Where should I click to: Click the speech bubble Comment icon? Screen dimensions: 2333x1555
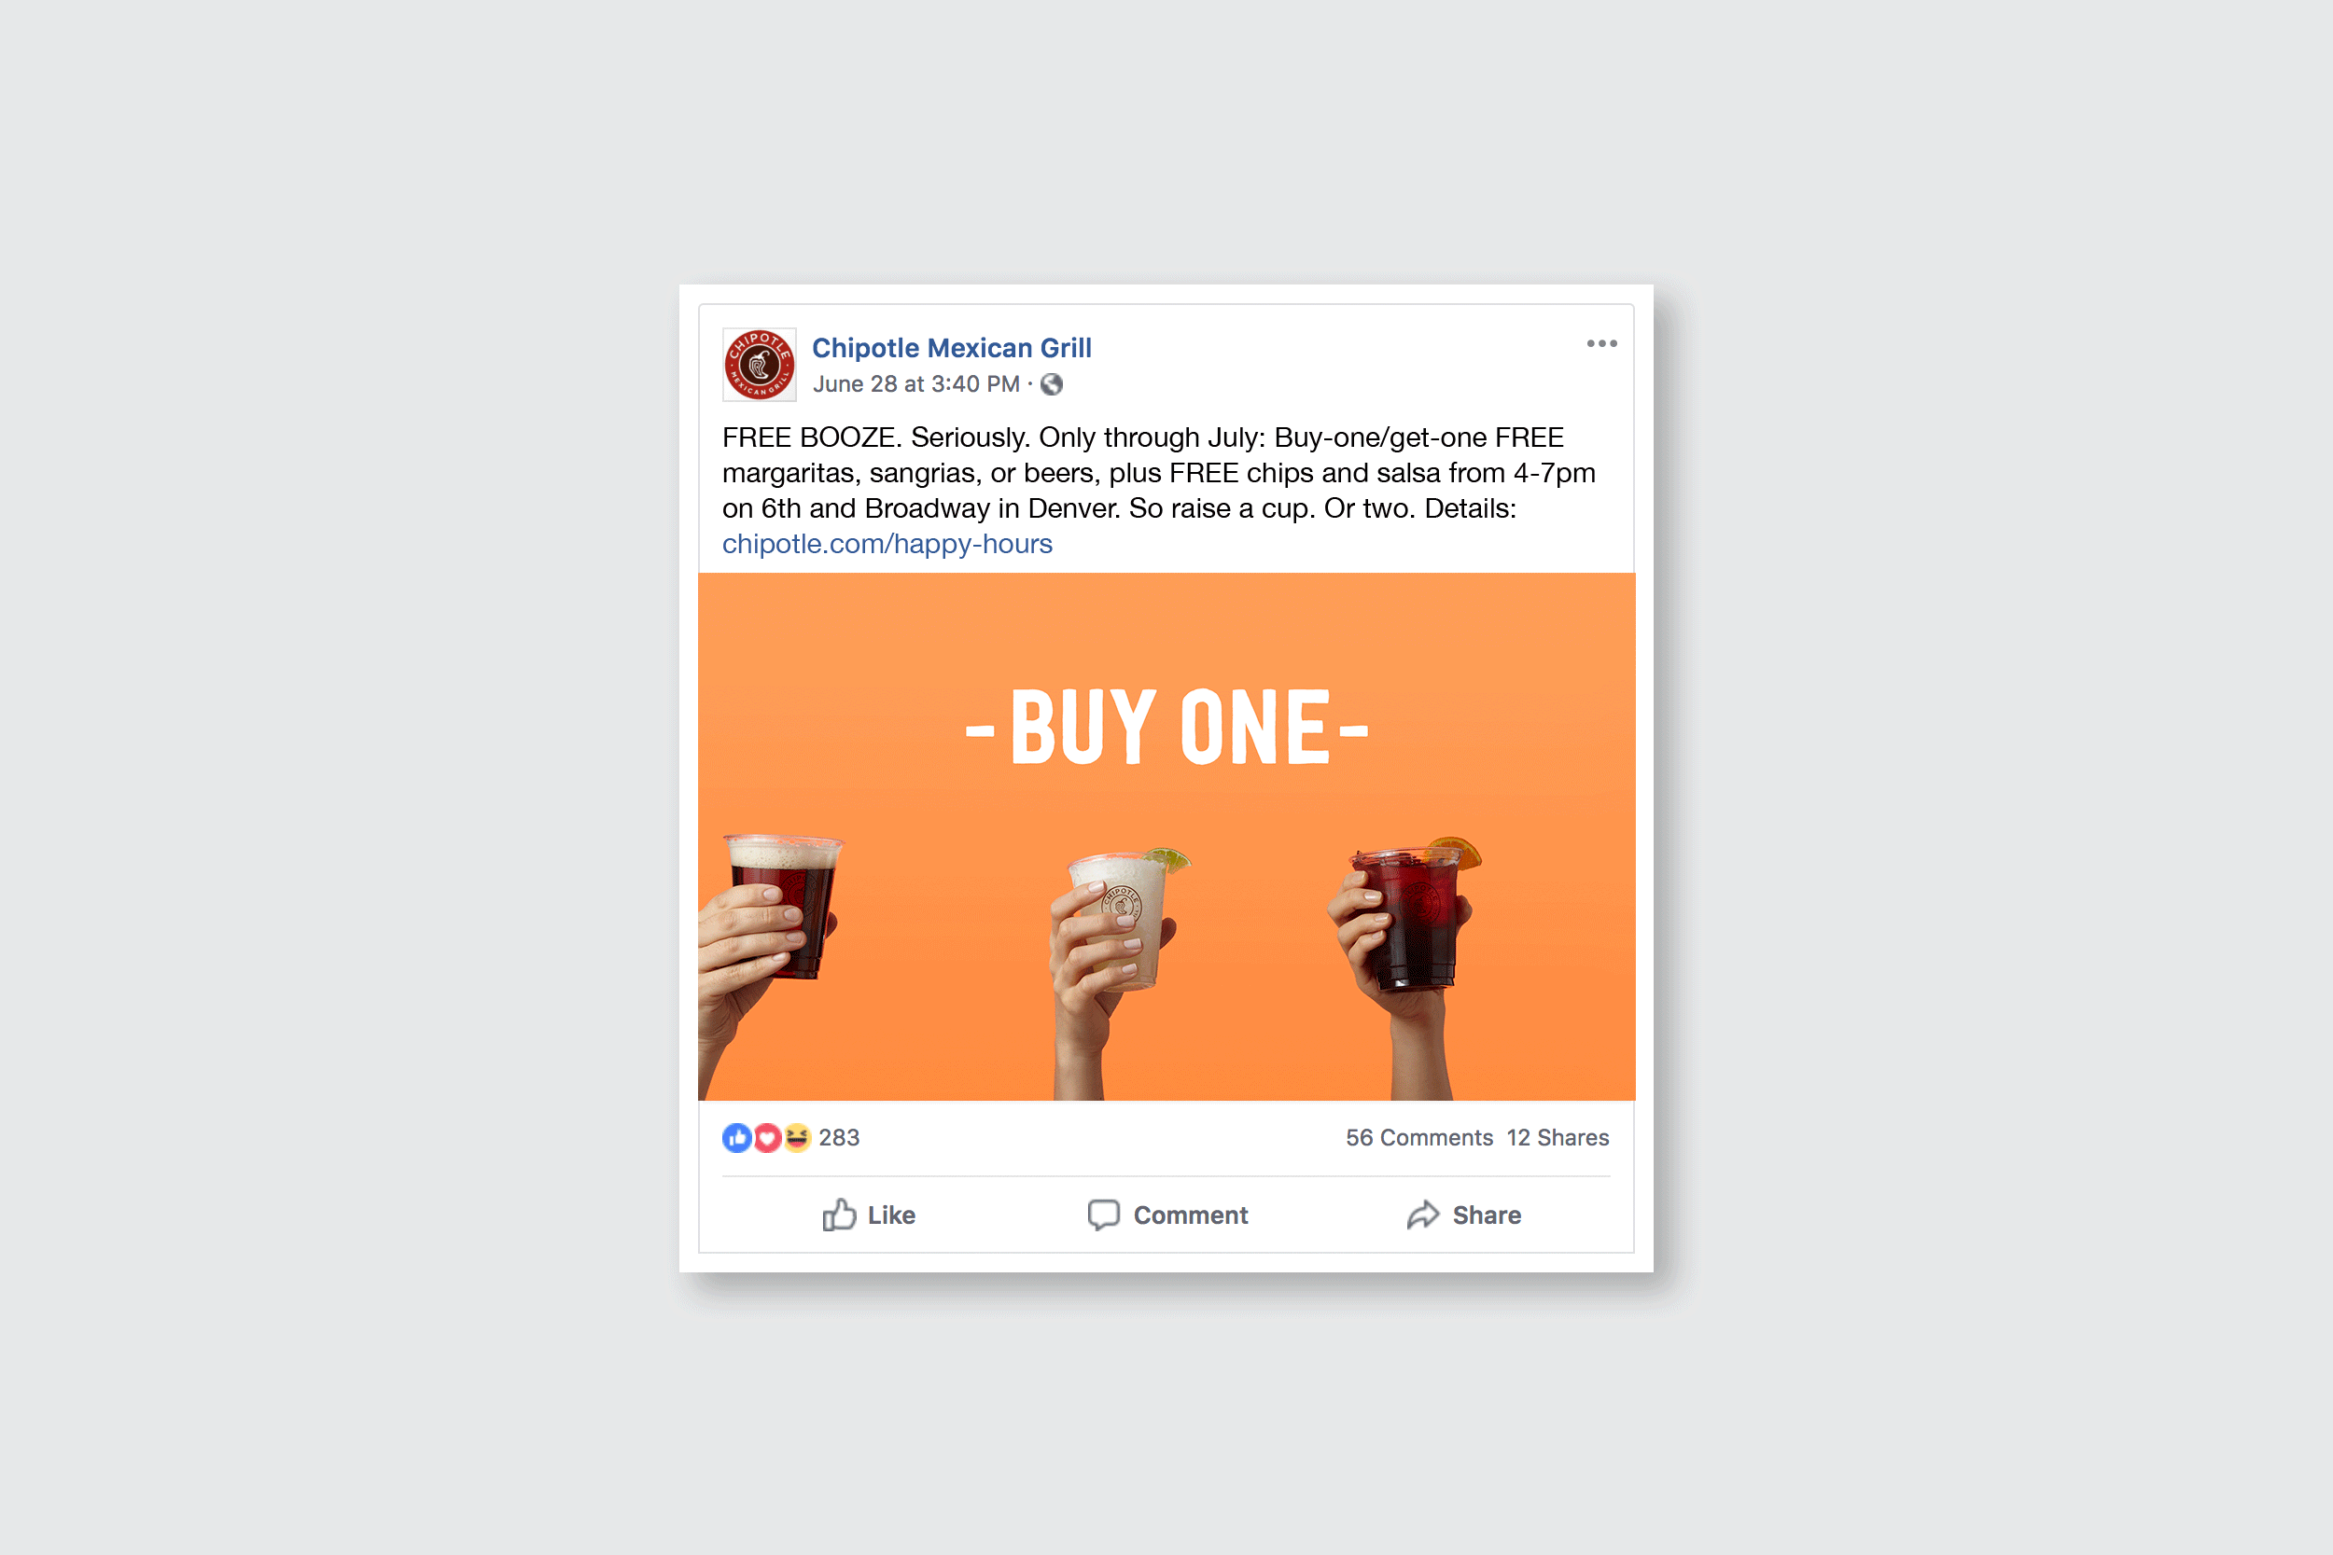tap(1103, 1215)
